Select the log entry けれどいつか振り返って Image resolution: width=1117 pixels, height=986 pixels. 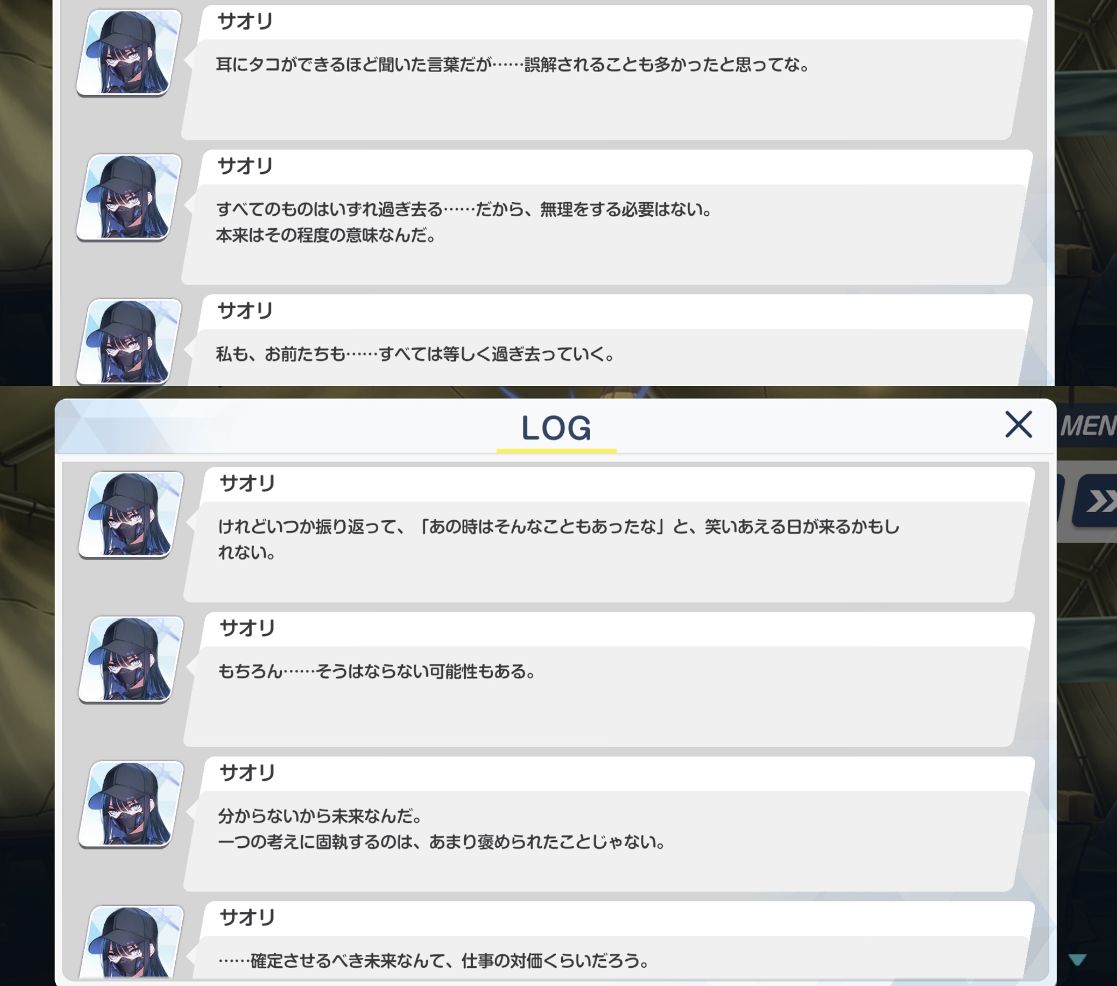click(x=609, y=534)
